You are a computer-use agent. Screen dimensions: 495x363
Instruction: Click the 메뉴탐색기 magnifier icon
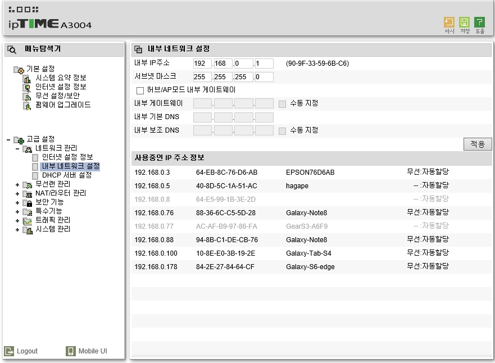(12, 49)
